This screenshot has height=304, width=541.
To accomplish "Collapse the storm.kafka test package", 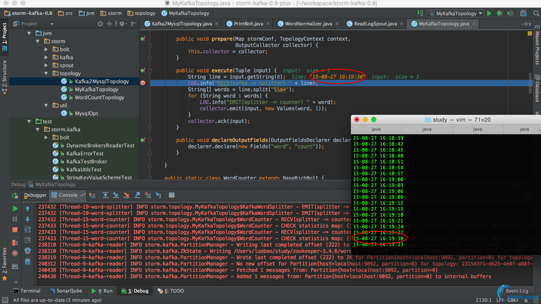I will (38, 130).
